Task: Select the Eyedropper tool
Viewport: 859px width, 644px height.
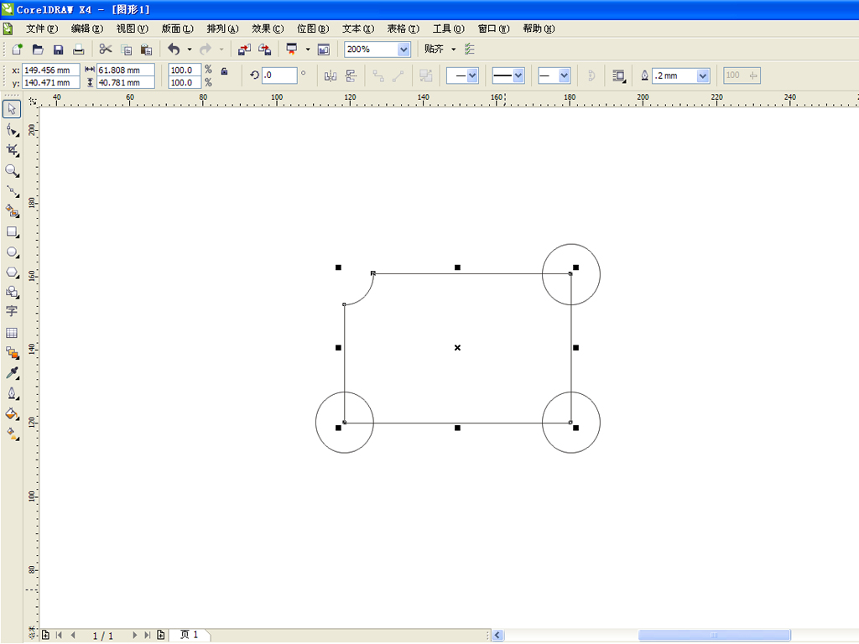Action: tap(12, 373)
